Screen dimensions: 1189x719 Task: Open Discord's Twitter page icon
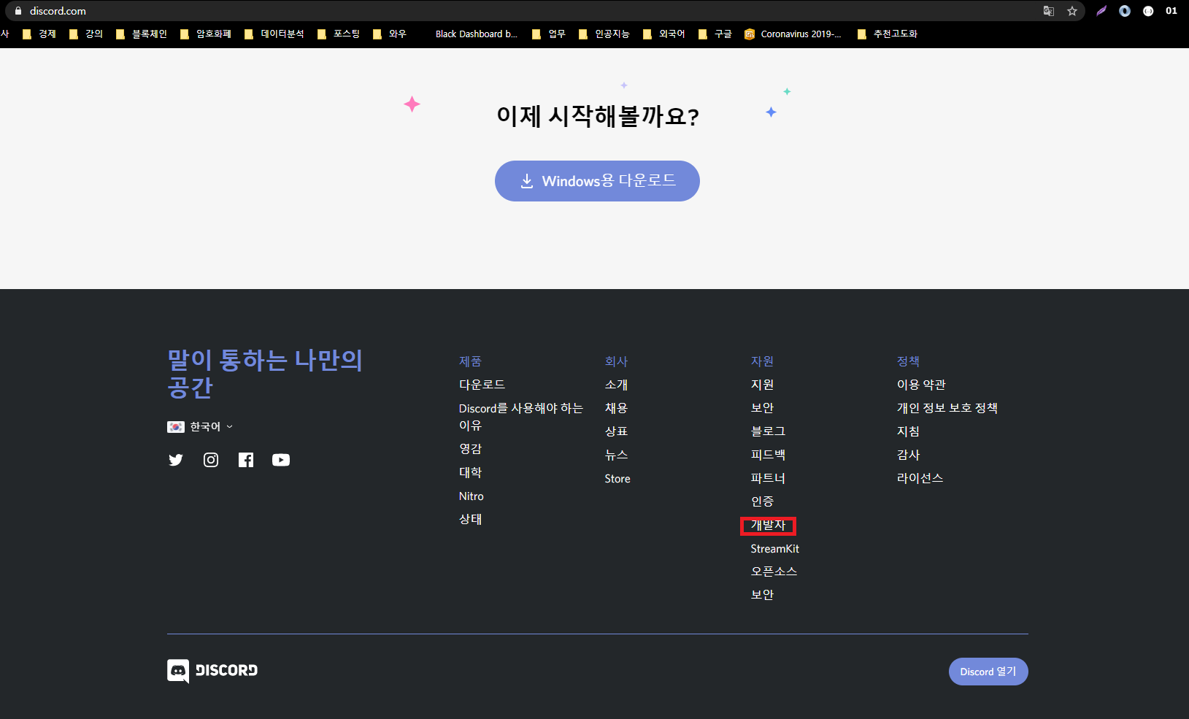[176, 460]
